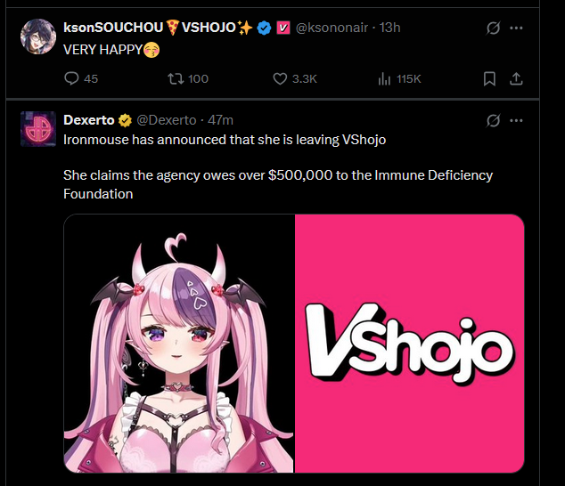Open the Ironmouse VShojo image
The image size is (565, 486).
click(x=294, y=344)
